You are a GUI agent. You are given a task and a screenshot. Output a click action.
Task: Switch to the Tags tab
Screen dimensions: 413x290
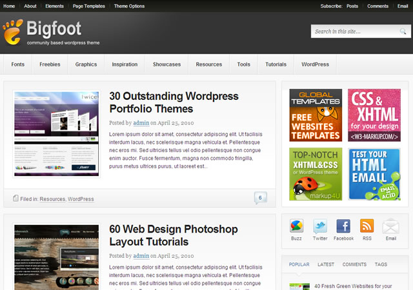(381, 264)
